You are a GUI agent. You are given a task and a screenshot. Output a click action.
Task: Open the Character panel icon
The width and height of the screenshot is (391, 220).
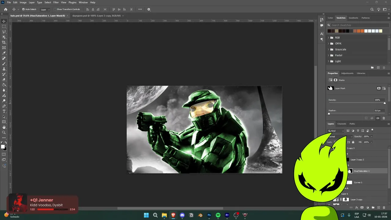(322, 34)
